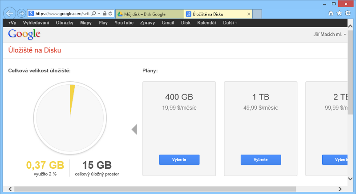Image resolution: width=356 pixels, height=194 pixels.
Task: Click the Google logo
Action: point(24,34)
